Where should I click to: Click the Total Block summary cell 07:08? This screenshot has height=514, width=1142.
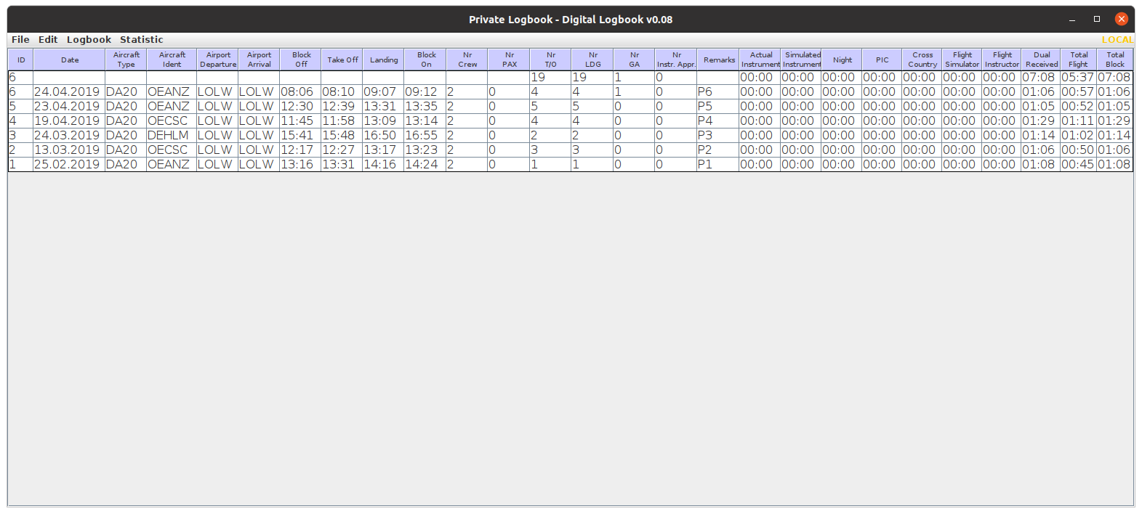click(x=1114, y=78)
